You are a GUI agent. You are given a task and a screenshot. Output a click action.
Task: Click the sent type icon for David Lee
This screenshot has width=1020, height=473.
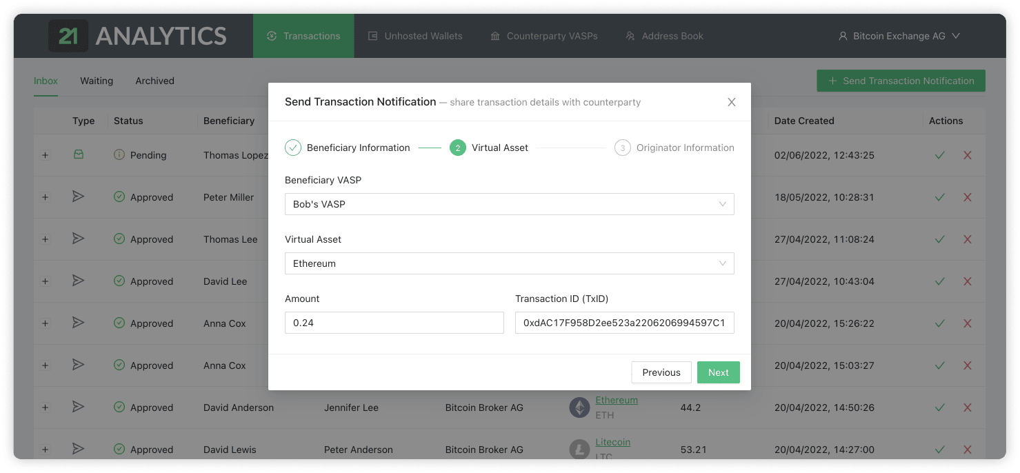[79, 281]
